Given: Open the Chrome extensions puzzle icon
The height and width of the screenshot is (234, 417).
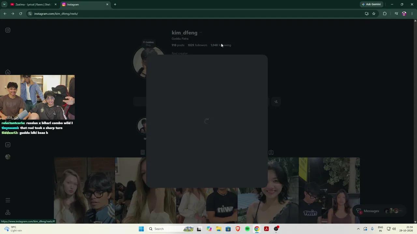Looking at the screenshot, I should point(385,14).
